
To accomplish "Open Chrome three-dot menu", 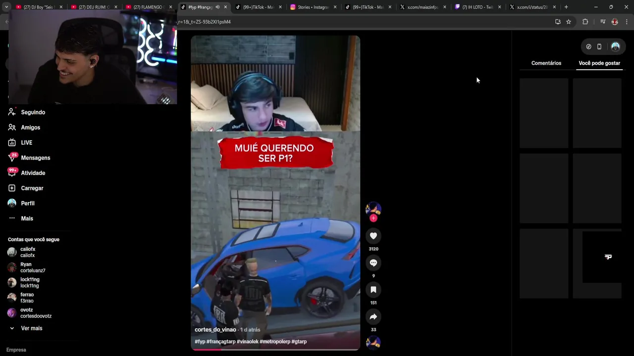I will [627, 22].
